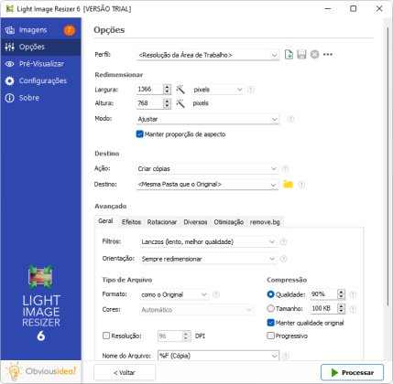Open the Nome do Arquivo dropdown
Image resolution: width=393 pixels, height=384 pixels.
pos(218,356)
